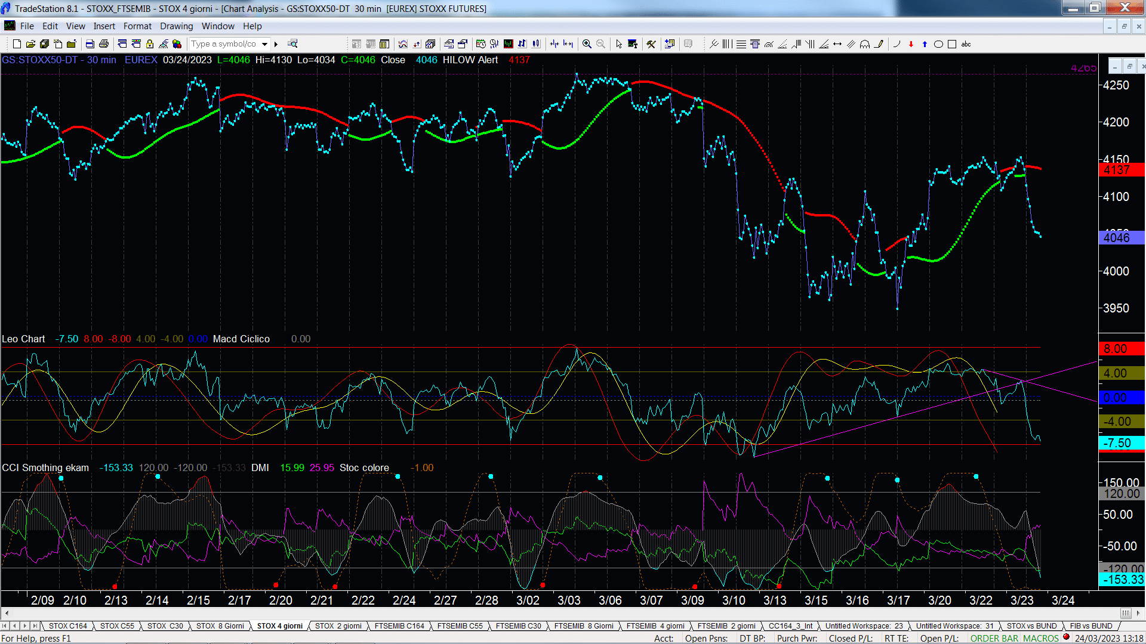
Task: Select the red down arrow drawing tool
Action: [x=911, y=44]
